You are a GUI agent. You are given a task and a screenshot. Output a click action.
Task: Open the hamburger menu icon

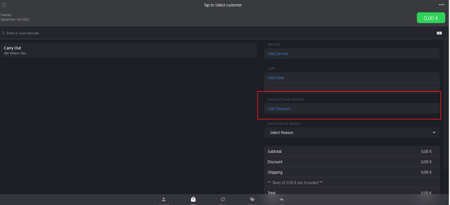4,5
